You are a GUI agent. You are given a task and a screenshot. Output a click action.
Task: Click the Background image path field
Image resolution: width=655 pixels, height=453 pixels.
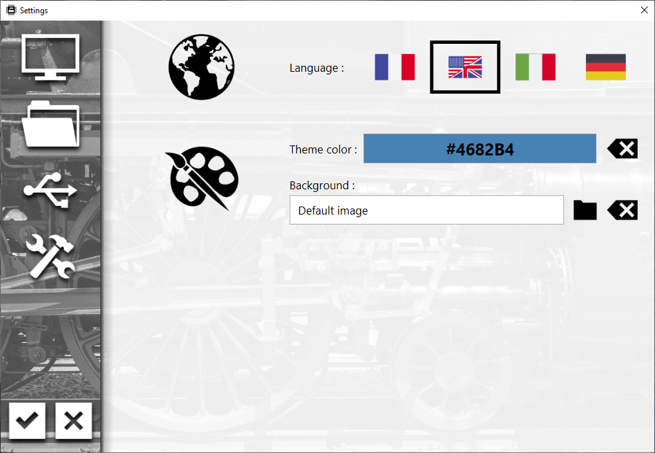pos(426,210)
